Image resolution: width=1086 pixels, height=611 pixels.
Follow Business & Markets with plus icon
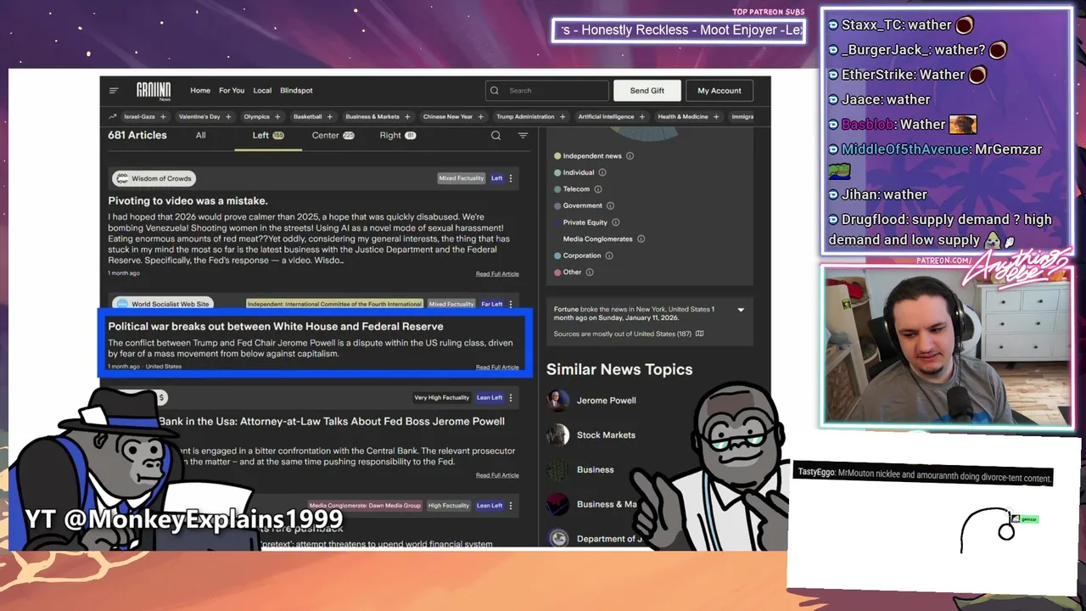click(x=407, y=116)
